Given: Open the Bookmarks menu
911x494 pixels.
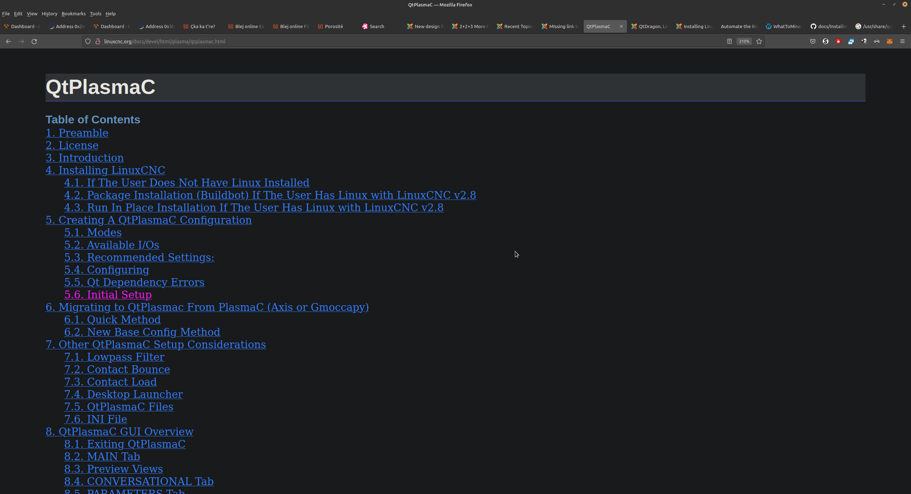Looking at the screenshot, I should tap(74, 14).
